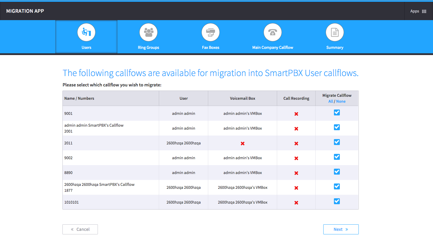433x248 pixels.
Task: Click 2600hzqa 2600hzqa's VMBox in 1877 row
Action: point(243,187)
